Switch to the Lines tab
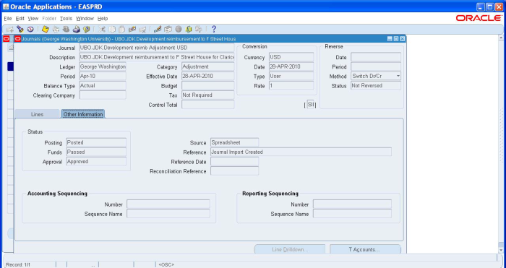Screen dimensions: 506x268 coord(37,114)
